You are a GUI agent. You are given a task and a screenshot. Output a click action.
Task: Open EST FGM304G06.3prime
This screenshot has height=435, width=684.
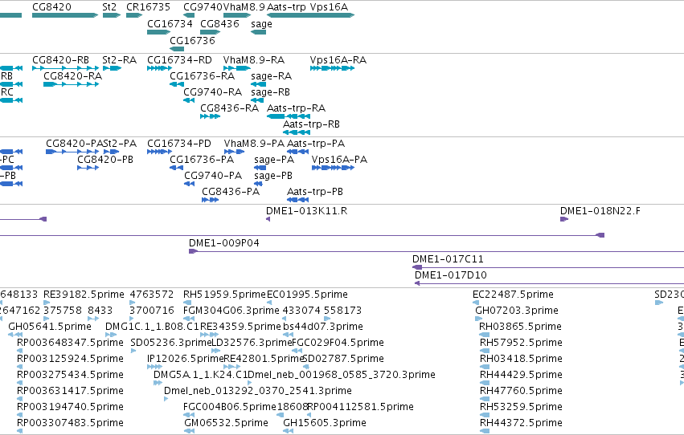[188, 319]
